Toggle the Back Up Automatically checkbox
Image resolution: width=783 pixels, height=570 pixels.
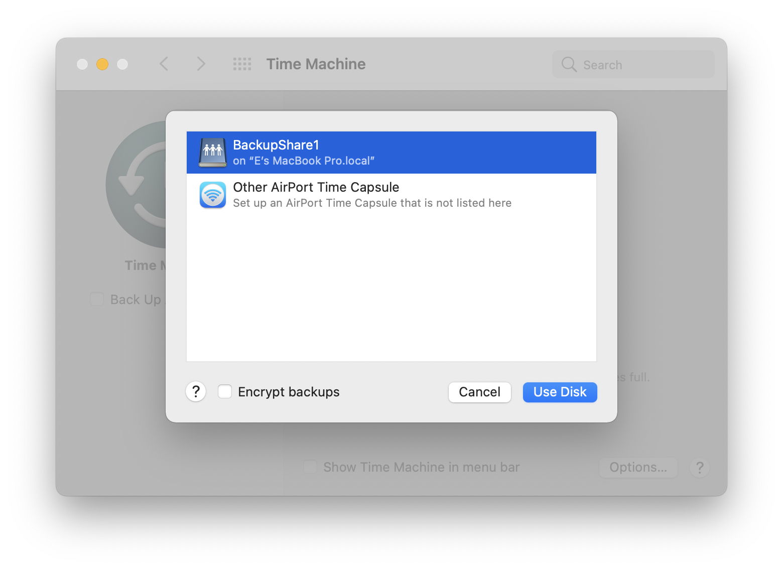point(97,300)
